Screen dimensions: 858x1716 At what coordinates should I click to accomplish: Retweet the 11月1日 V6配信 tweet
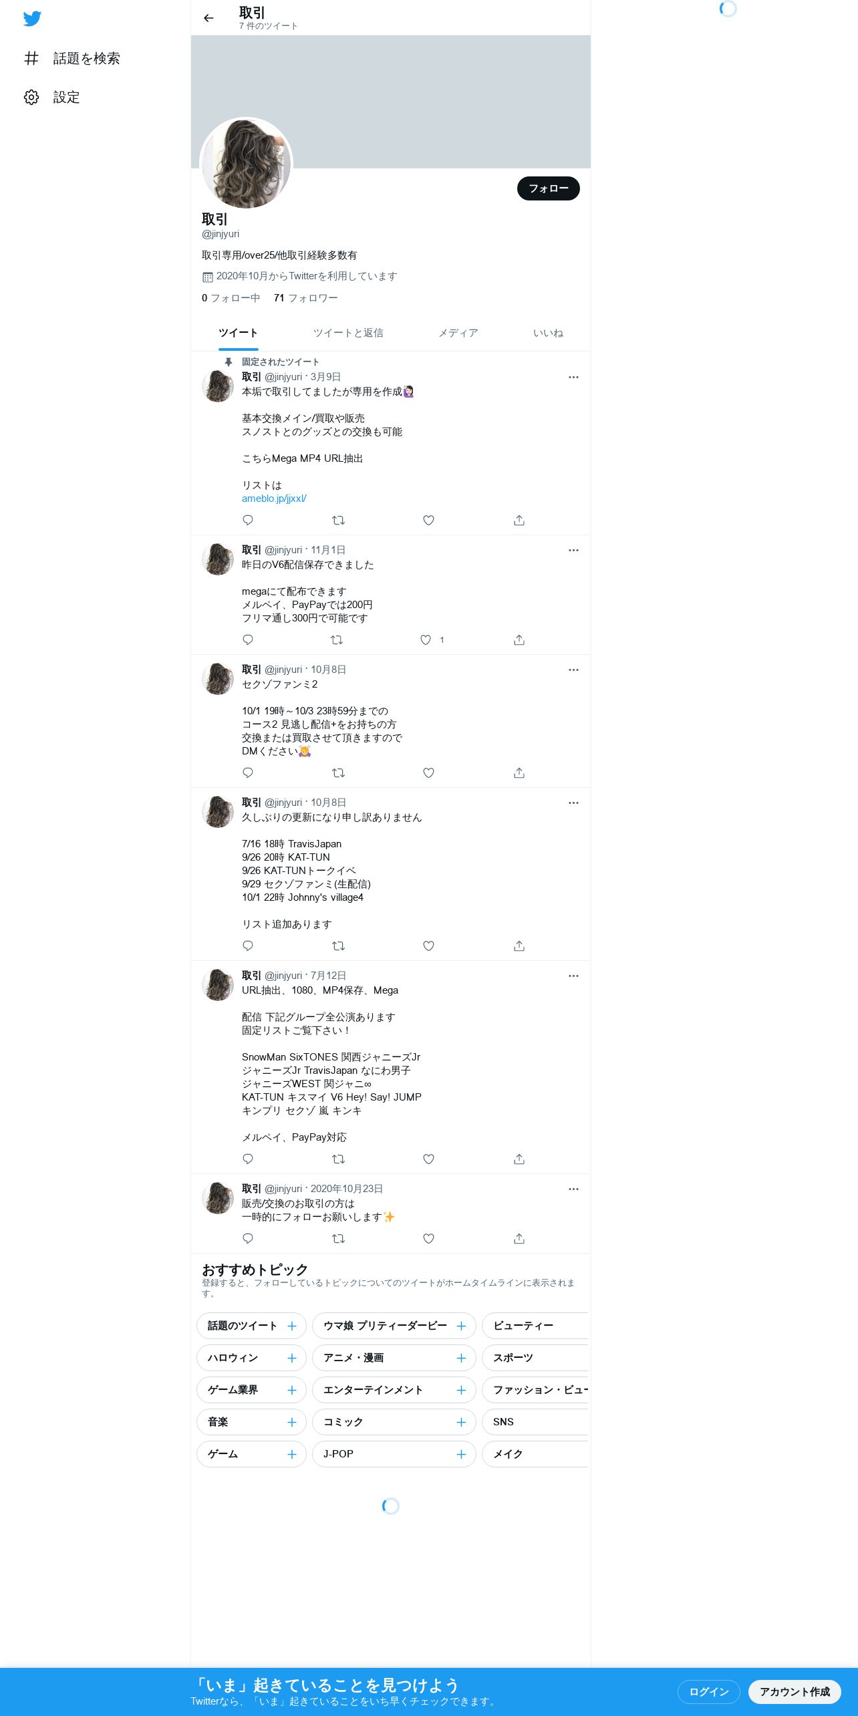tap(337, 639)
